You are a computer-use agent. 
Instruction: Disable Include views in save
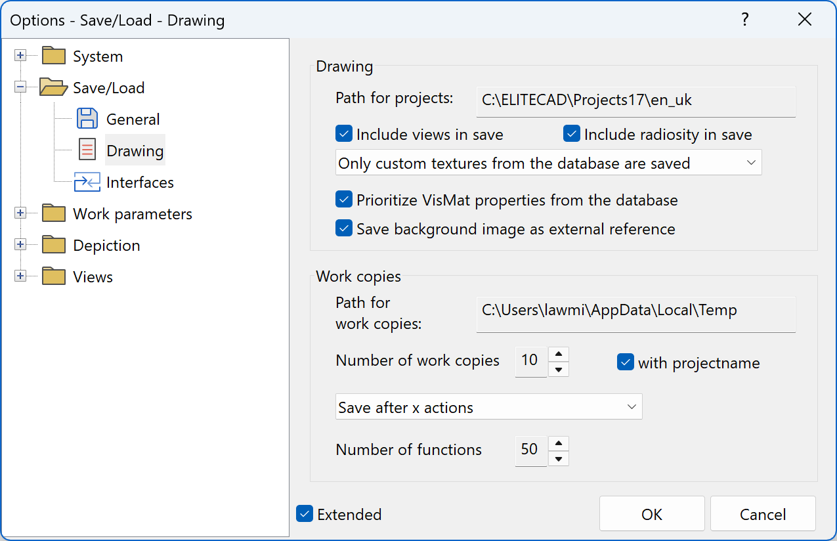[x=343, y=133]
